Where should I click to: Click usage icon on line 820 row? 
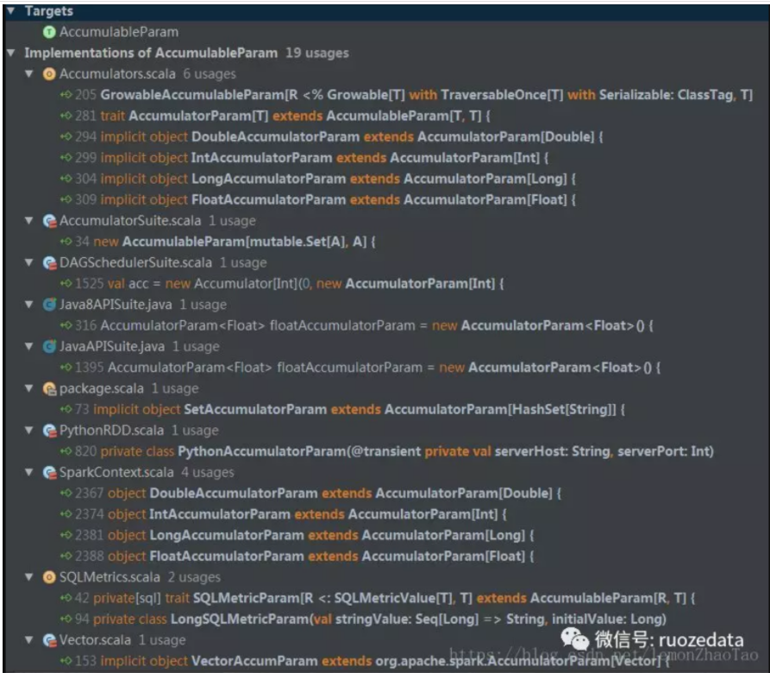66,451
